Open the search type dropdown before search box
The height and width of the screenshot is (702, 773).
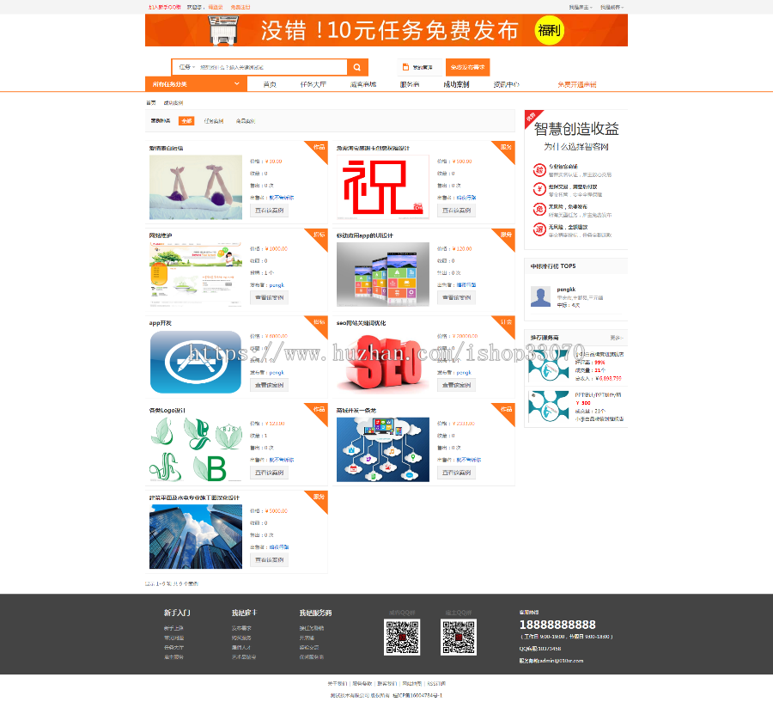point(185,66)
